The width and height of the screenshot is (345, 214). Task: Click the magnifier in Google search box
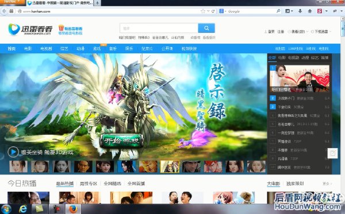(x=278, y=11)
